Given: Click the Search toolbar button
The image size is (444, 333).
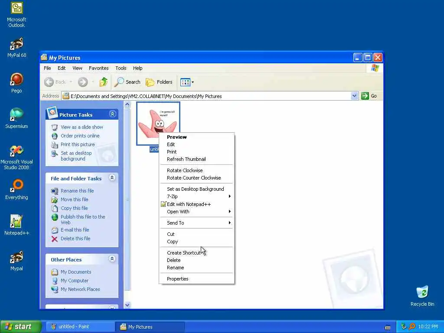Looking at the screenshot, I should click(127, 82).
